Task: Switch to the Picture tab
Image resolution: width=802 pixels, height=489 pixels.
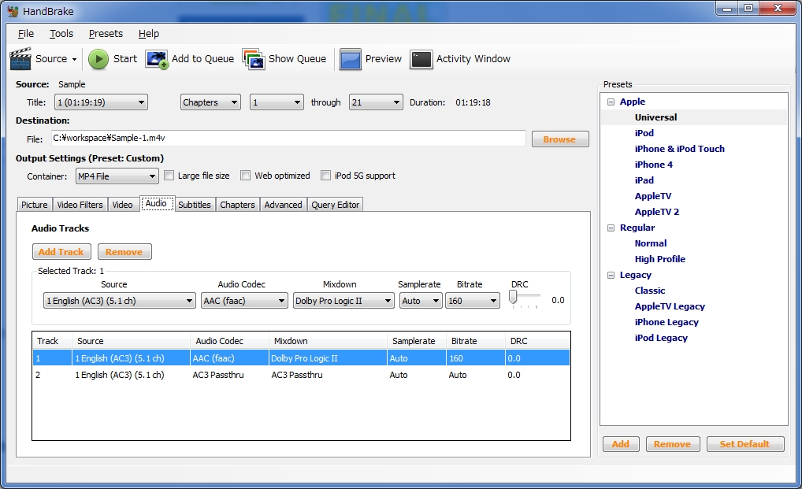Action: click(x=34, y=205)
